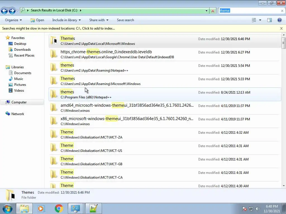
Task: Click the scroll up arrow of results list
Action: (284, 35)
